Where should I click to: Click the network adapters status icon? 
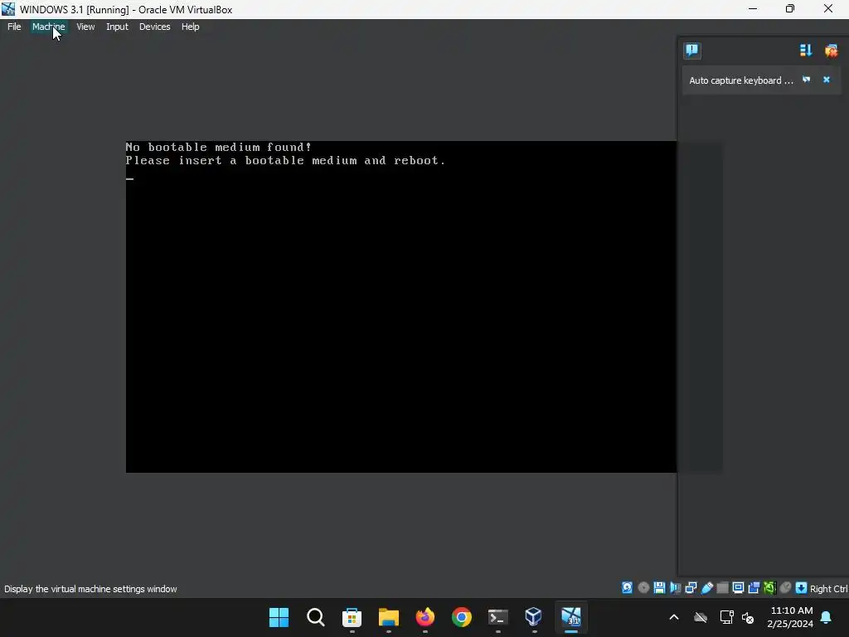[691, 588]
